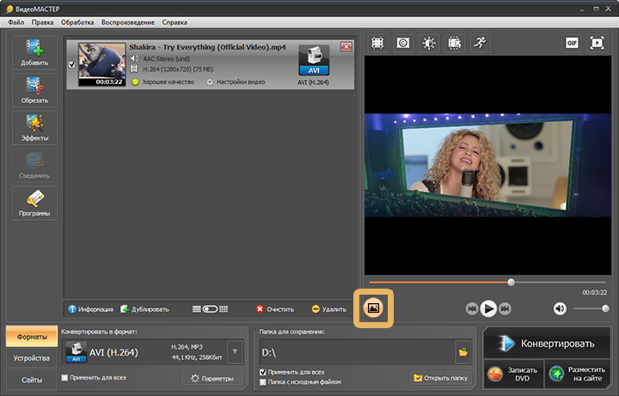
Task: Enable 'Папка с исходным файлом' checkbox
Action: coord(263,381)
